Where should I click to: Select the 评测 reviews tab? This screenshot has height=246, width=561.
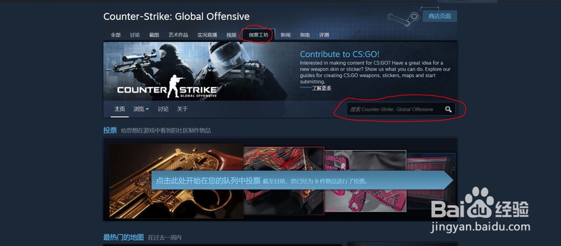click(x=324, y=35)
